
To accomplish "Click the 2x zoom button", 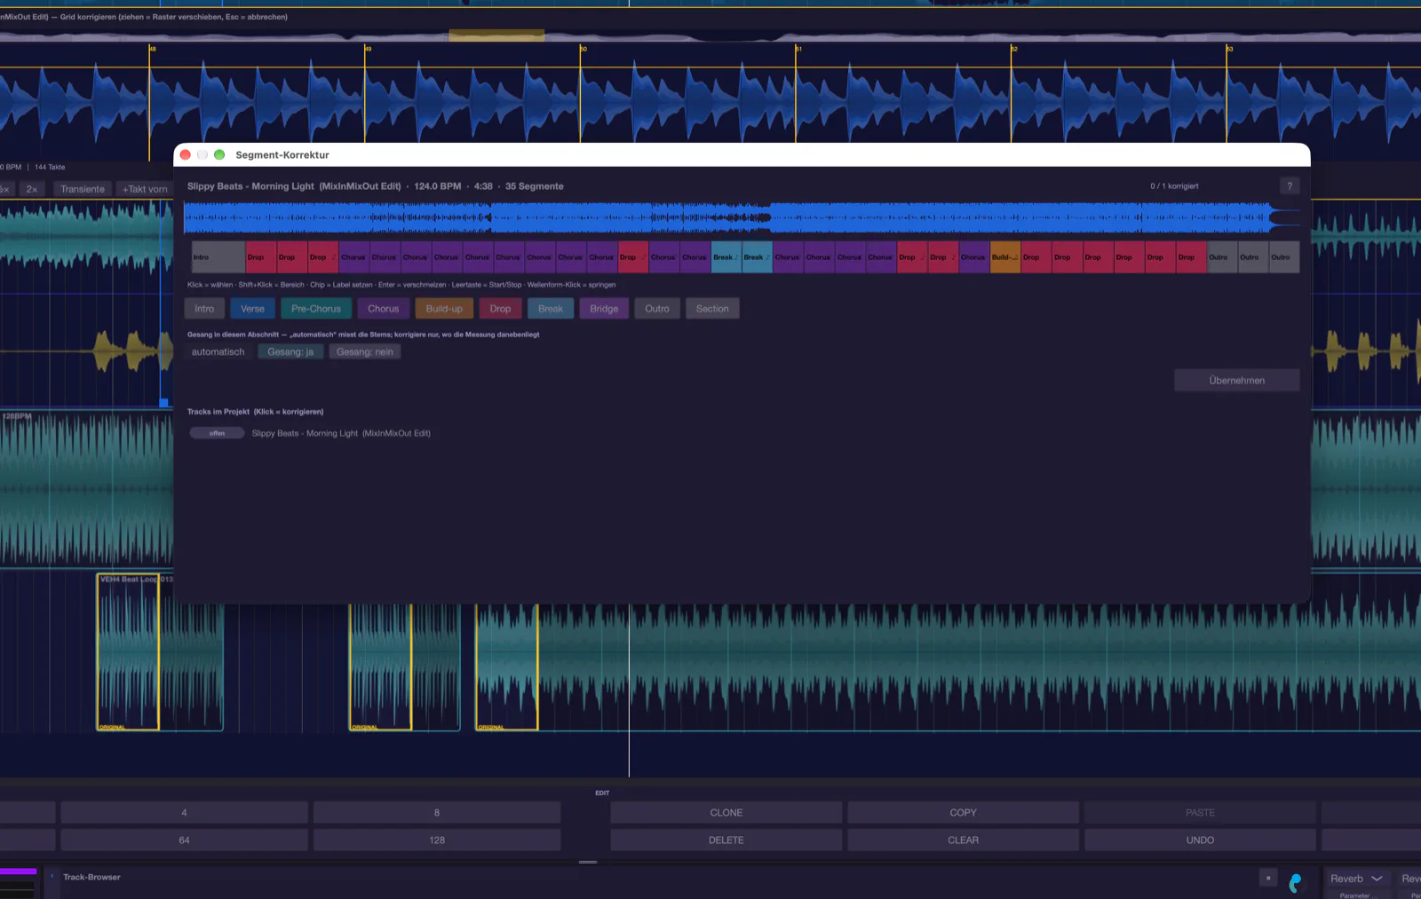I will point(32,189).
